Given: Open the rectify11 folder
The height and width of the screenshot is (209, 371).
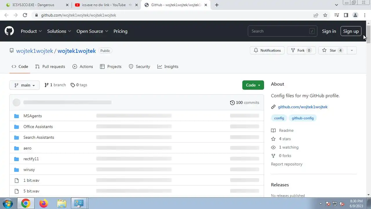Looking at the screenshot, I should pyautogui.click(x=31, y=159).
